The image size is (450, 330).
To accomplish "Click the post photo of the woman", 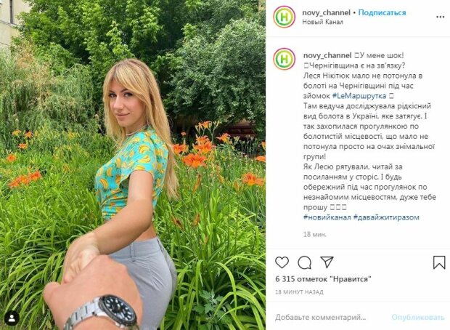I will (x=133, y=165).
